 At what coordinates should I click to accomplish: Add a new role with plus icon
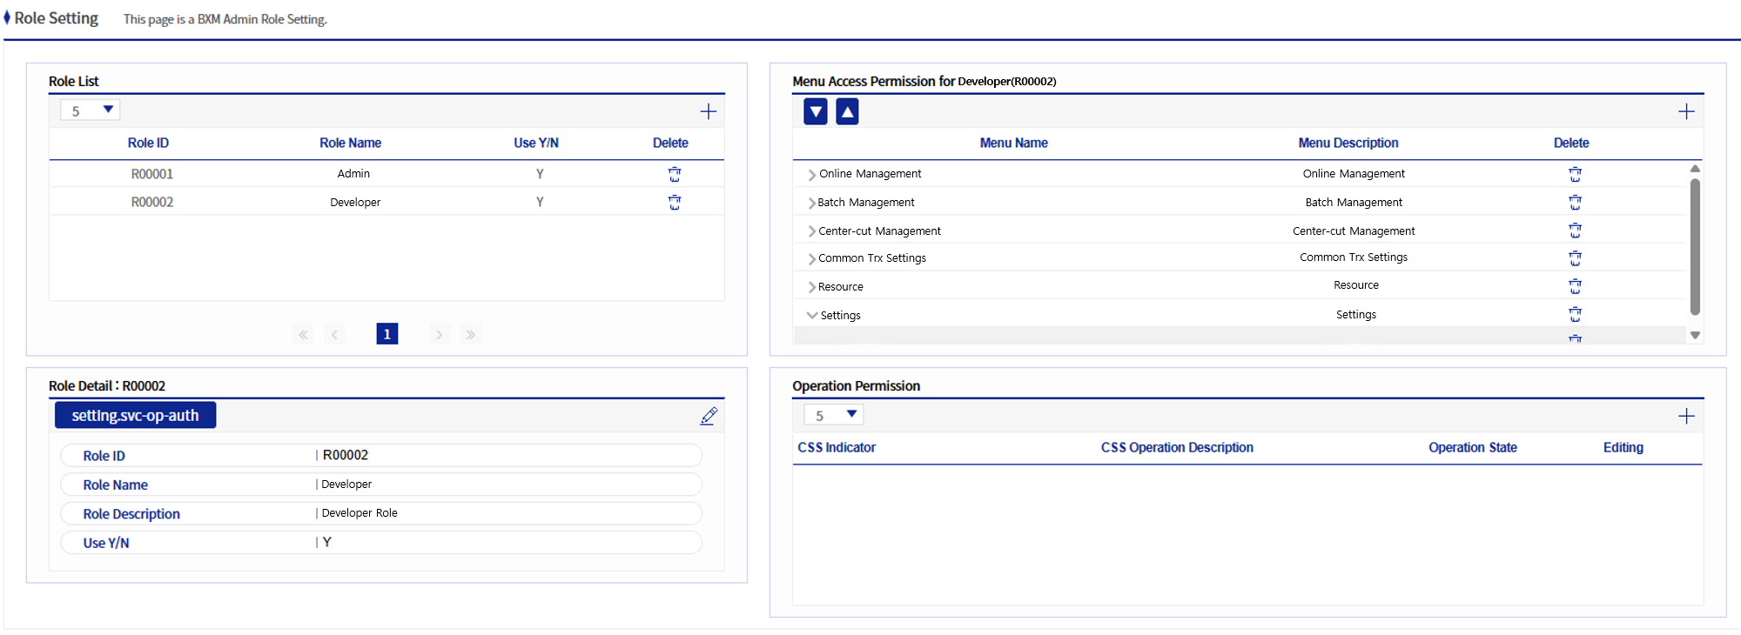point(709,111)
